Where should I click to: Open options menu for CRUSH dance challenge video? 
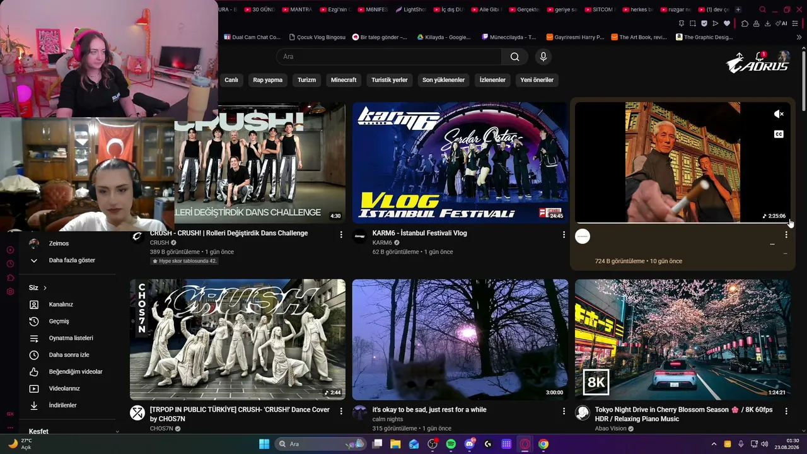coord(341,235)
